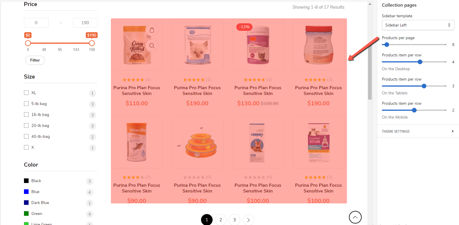Open page 3 of results
The height and width of the screenshot is (225, 459).
(x=235, y=220)
